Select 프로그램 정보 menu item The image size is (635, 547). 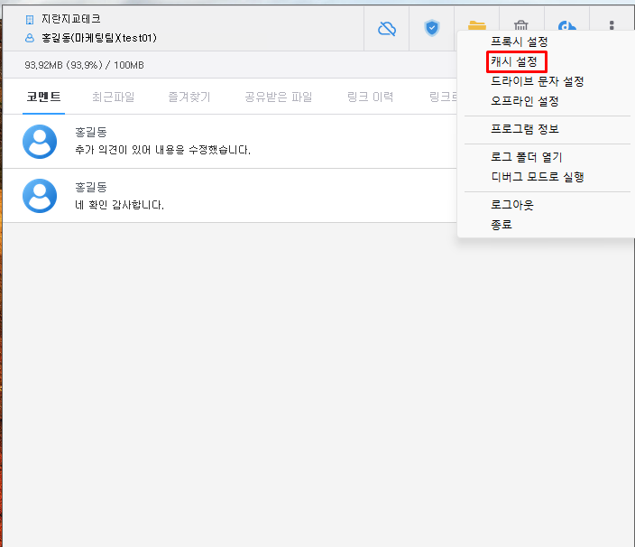pos(524,129)
